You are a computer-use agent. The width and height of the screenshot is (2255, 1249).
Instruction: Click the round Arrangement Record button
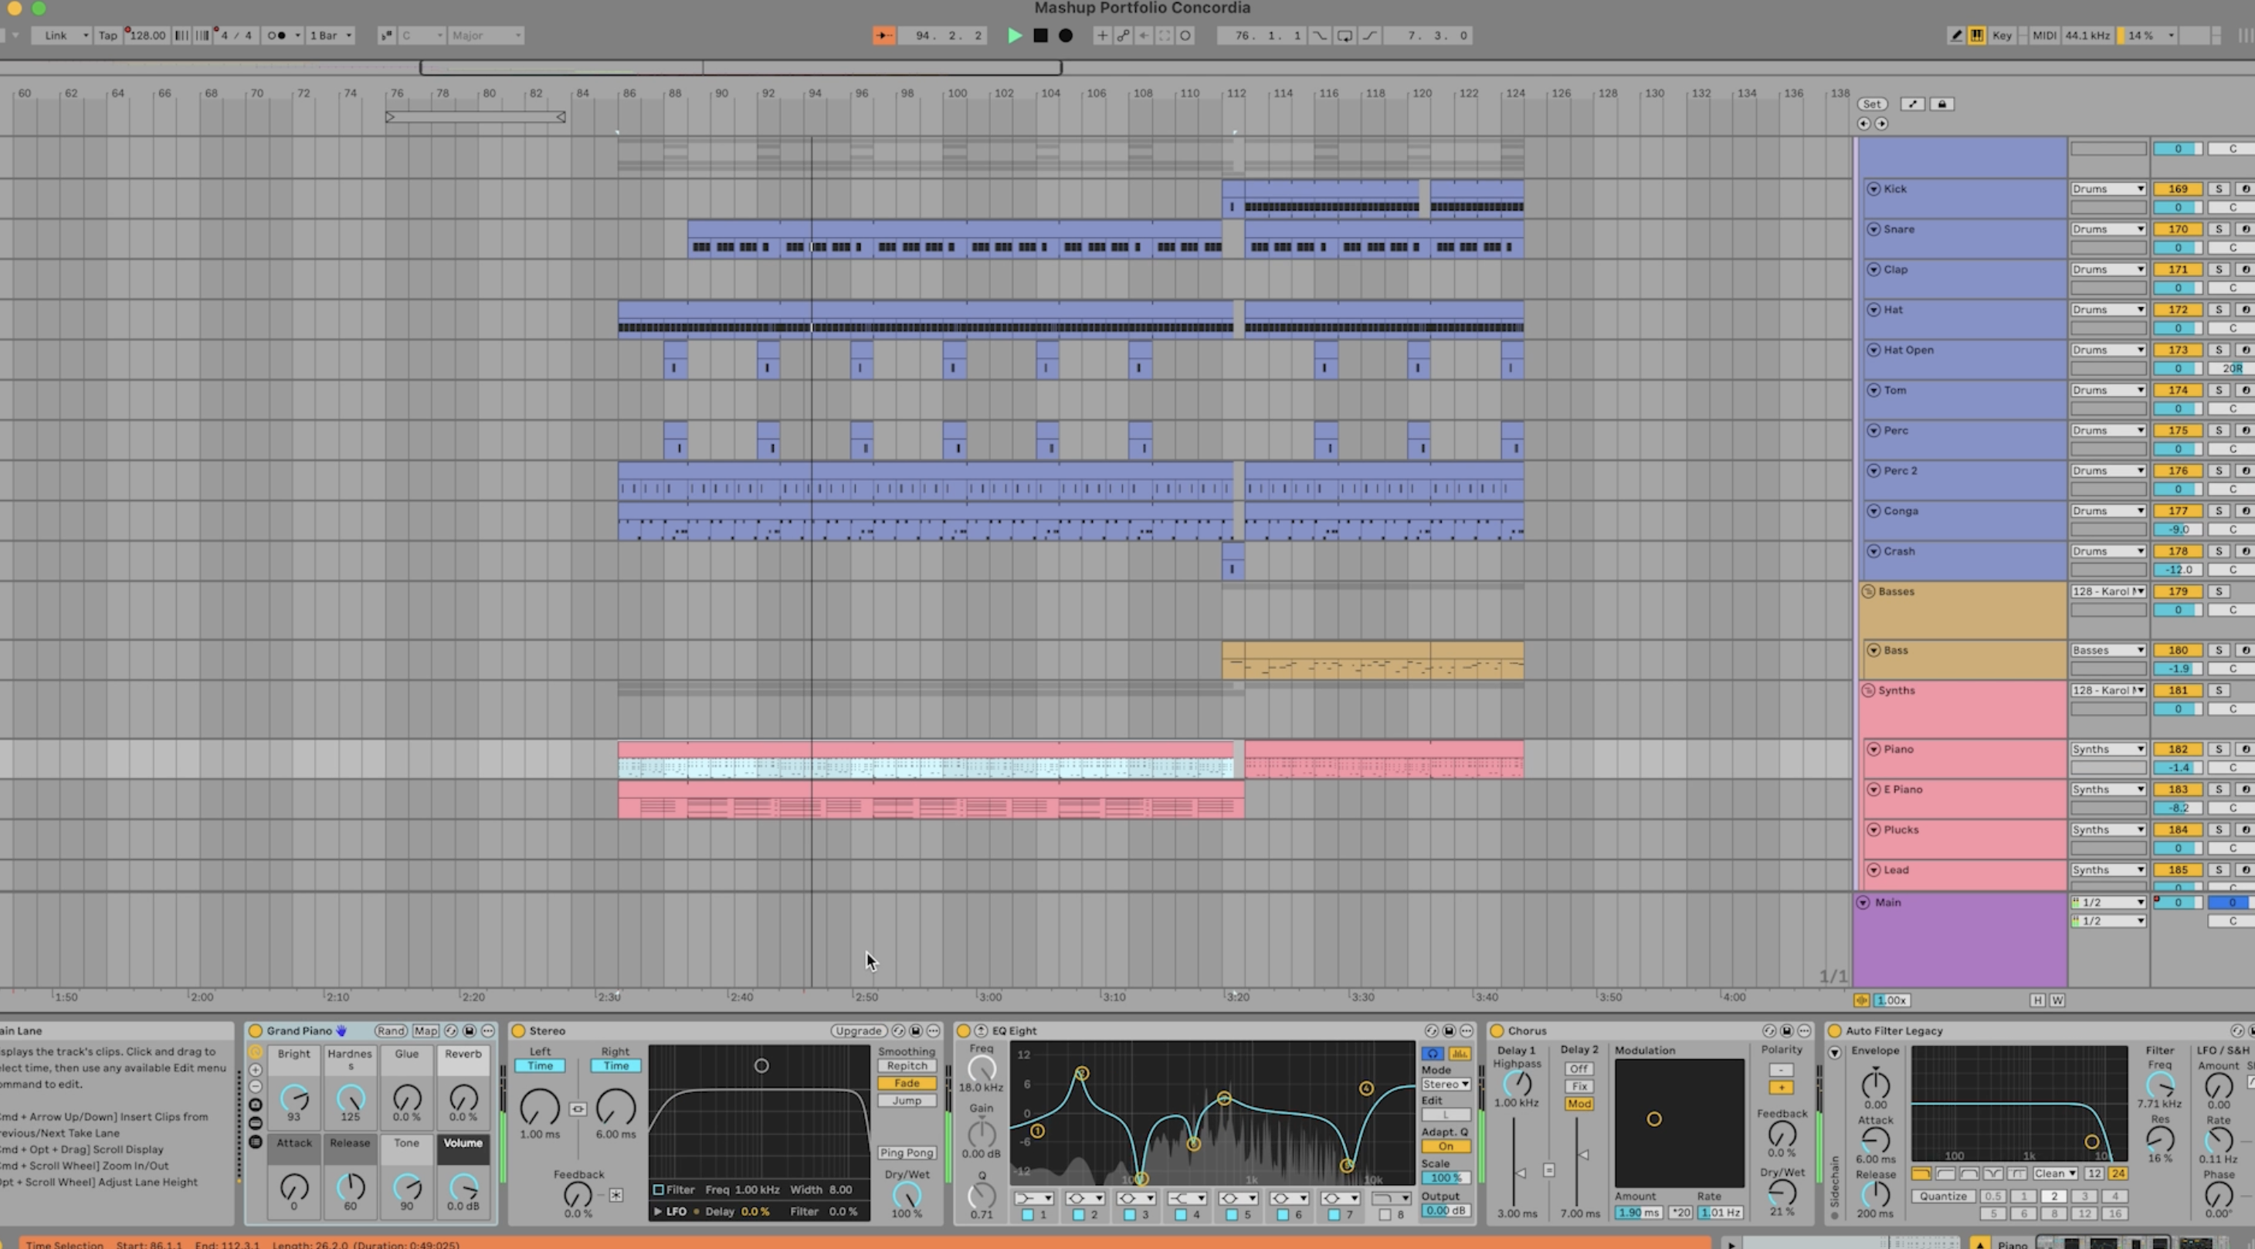[x=1066, y=35]
